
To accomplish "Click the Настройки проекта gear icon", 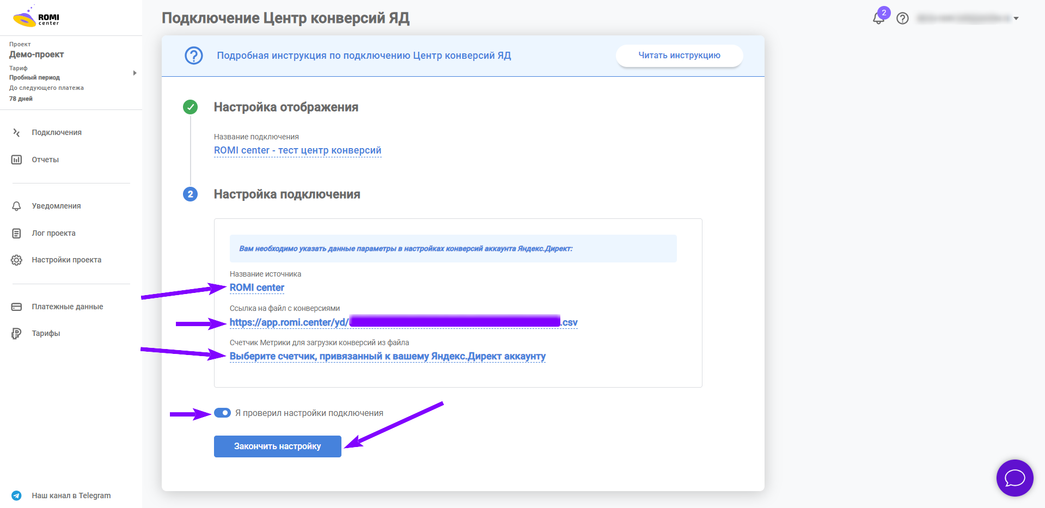I will [x=16, y=260].
